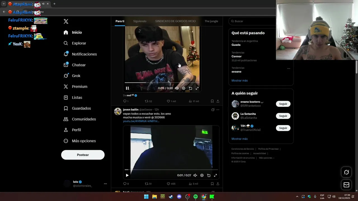Repost the post with 51 reposts
Screen dimensions: 358x201
[x=148, y=184]
